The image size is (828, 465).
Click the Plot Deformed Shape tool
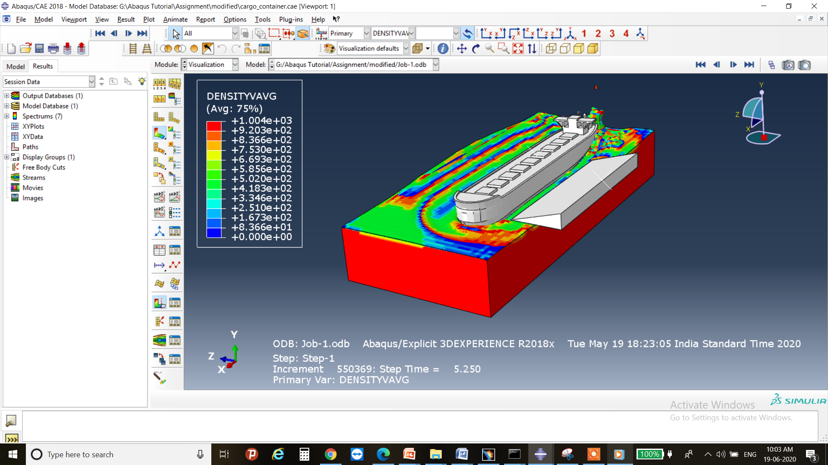(174, 117)
